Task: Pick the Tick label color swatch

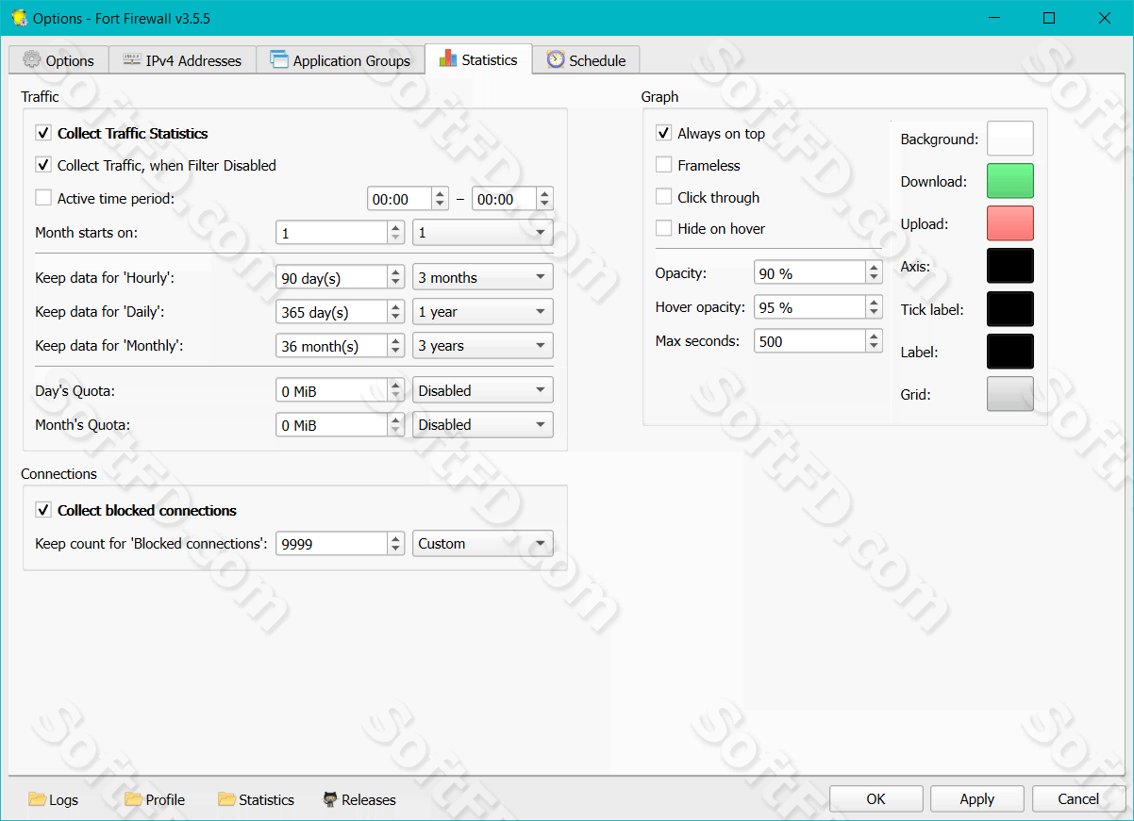Action: (x=1010, y=309)
